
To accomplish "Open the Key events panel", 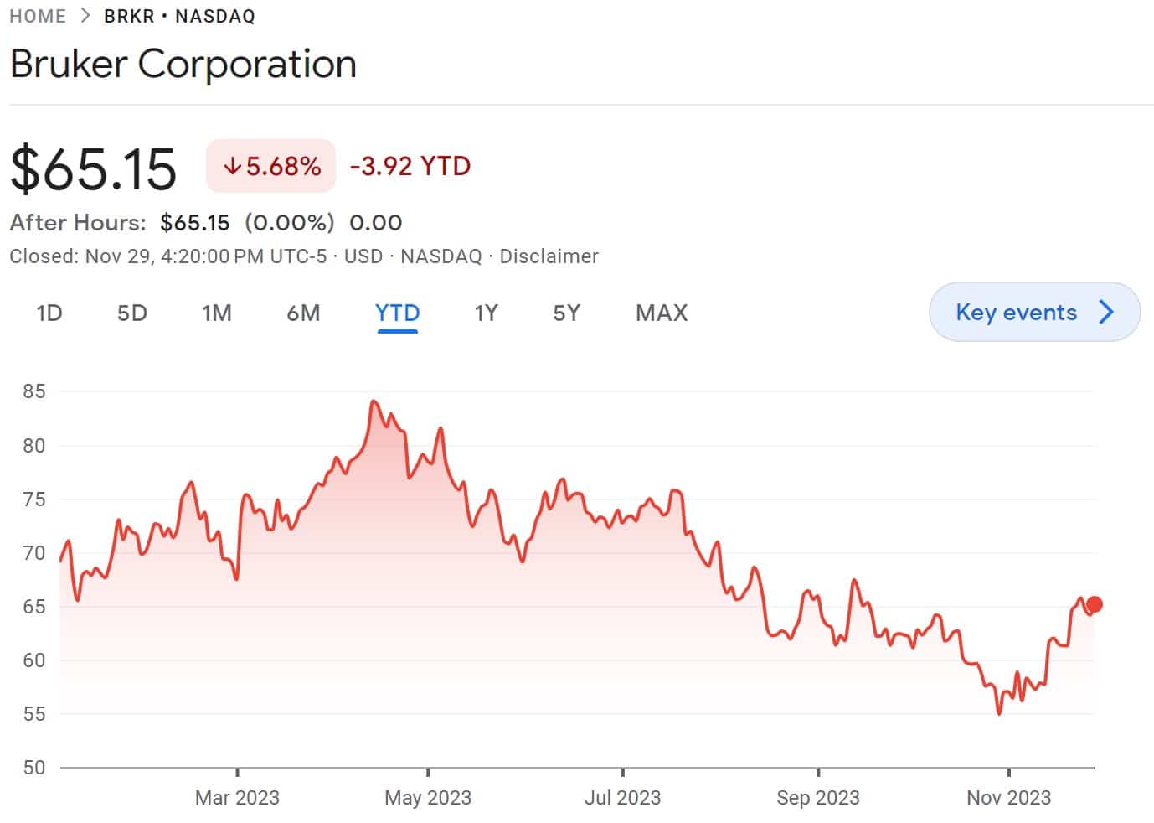I will [1017, 312].
